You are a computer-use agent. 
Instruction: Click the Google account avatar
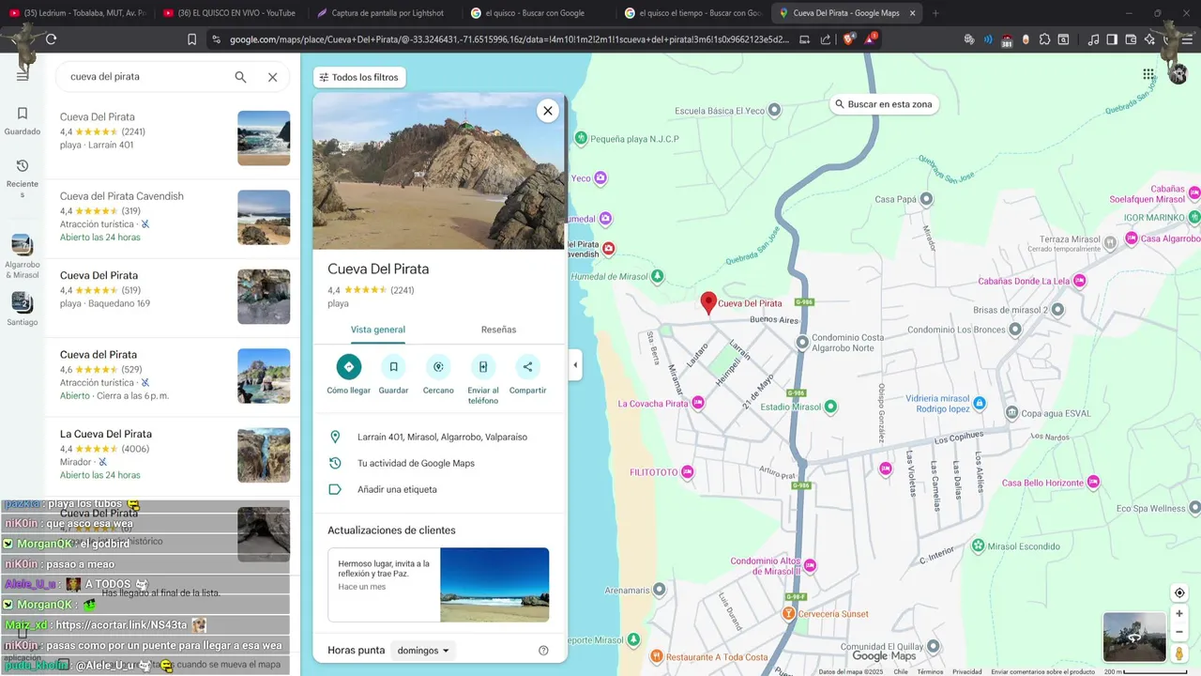click(x=1178, y=75)
